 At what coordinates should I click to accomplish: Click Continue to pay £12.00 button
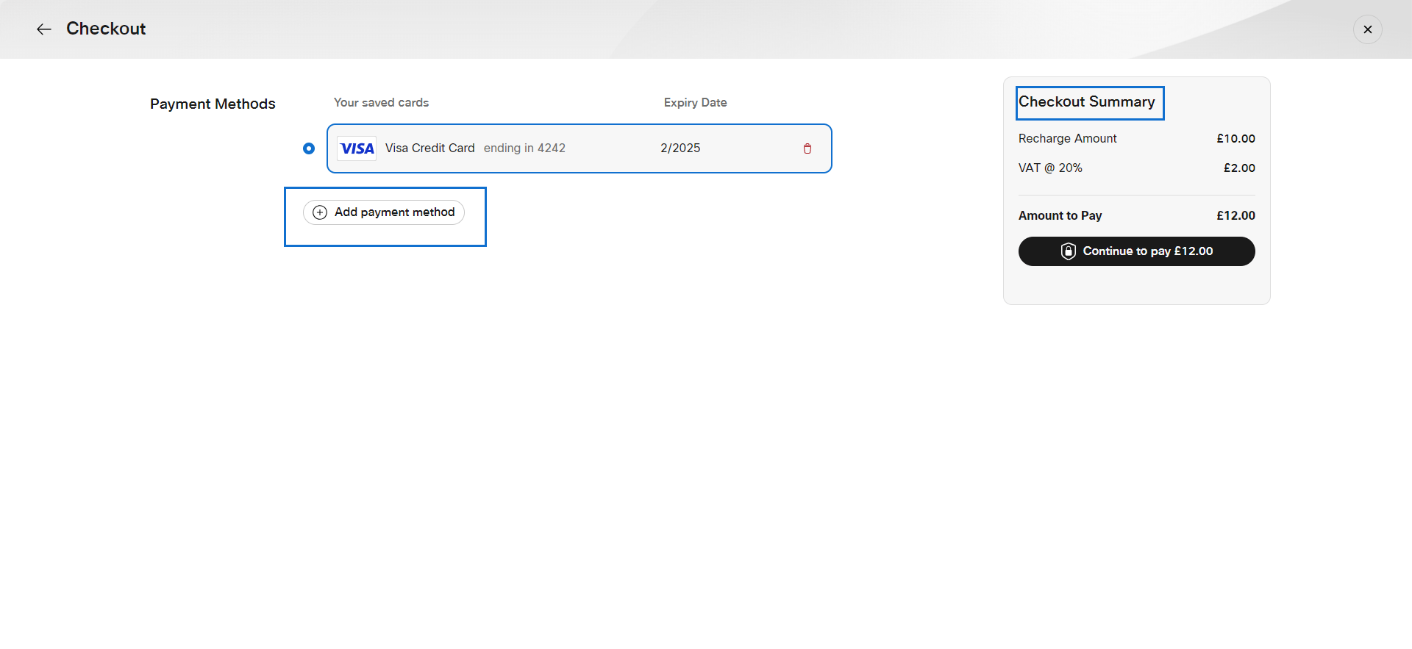click(1137, 251)
